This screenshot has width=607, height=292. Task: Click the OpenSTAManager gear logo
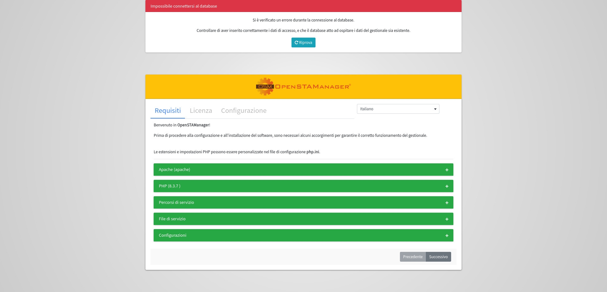(265, 87)
